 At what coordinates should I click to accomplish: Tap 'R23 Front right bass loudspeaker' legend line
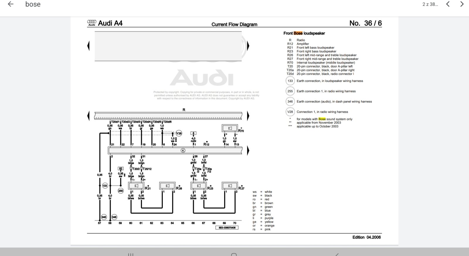click(312, 52)
